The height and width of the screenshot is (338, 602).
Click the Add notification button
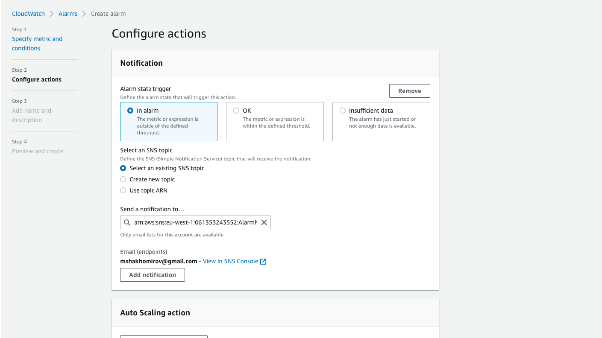153,275
